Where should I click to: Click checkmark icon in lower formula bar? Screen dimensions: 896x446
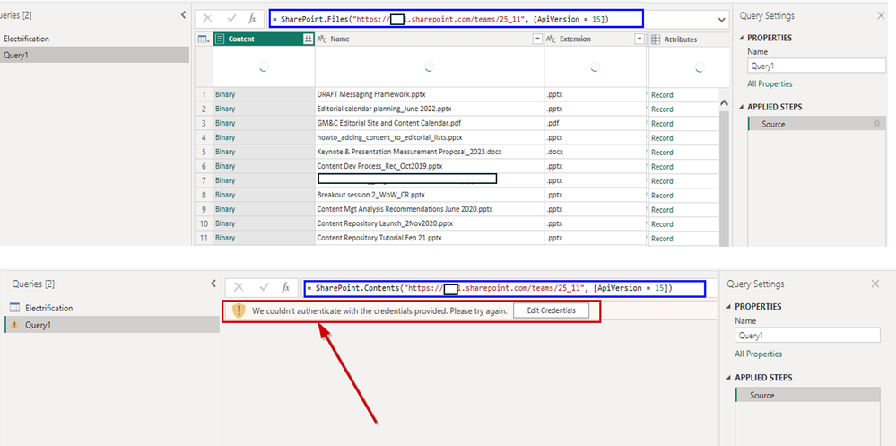coord(264,288)
